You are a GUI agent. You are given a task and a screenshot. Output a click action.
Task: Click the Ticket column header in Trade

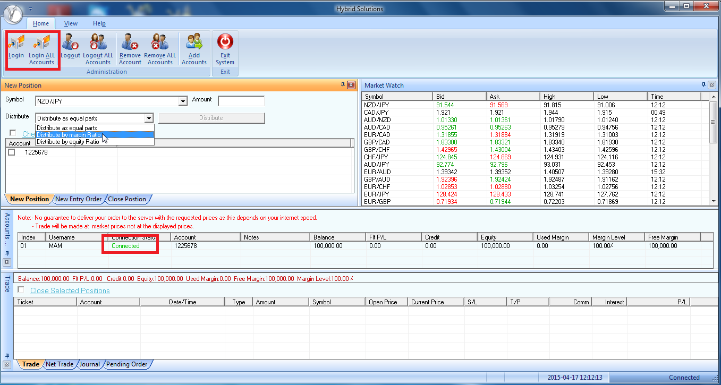(x=46, y=302)
